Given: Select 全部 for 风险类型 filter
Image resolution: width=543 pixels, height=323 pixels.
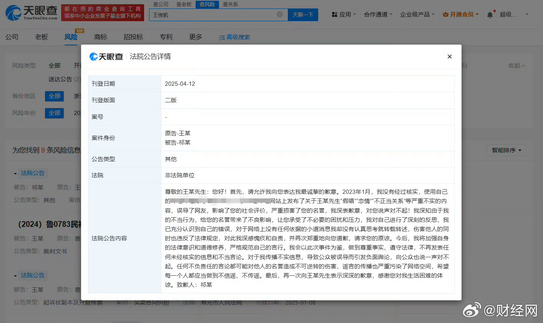Looking at the screenshot, I should click(54, 66).
